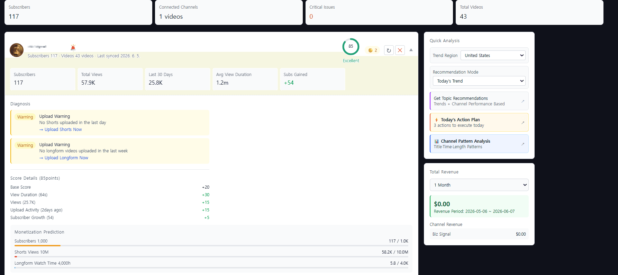Click the Last synced 2026. 6. 5. text
The width and height of the screenshot is (618, 275).
coord(119,56)
